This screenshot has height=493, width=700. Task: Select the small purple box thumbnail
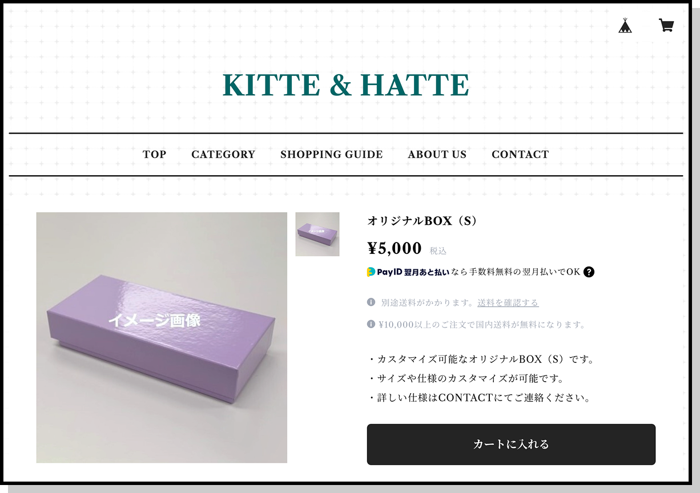(317, 234)
